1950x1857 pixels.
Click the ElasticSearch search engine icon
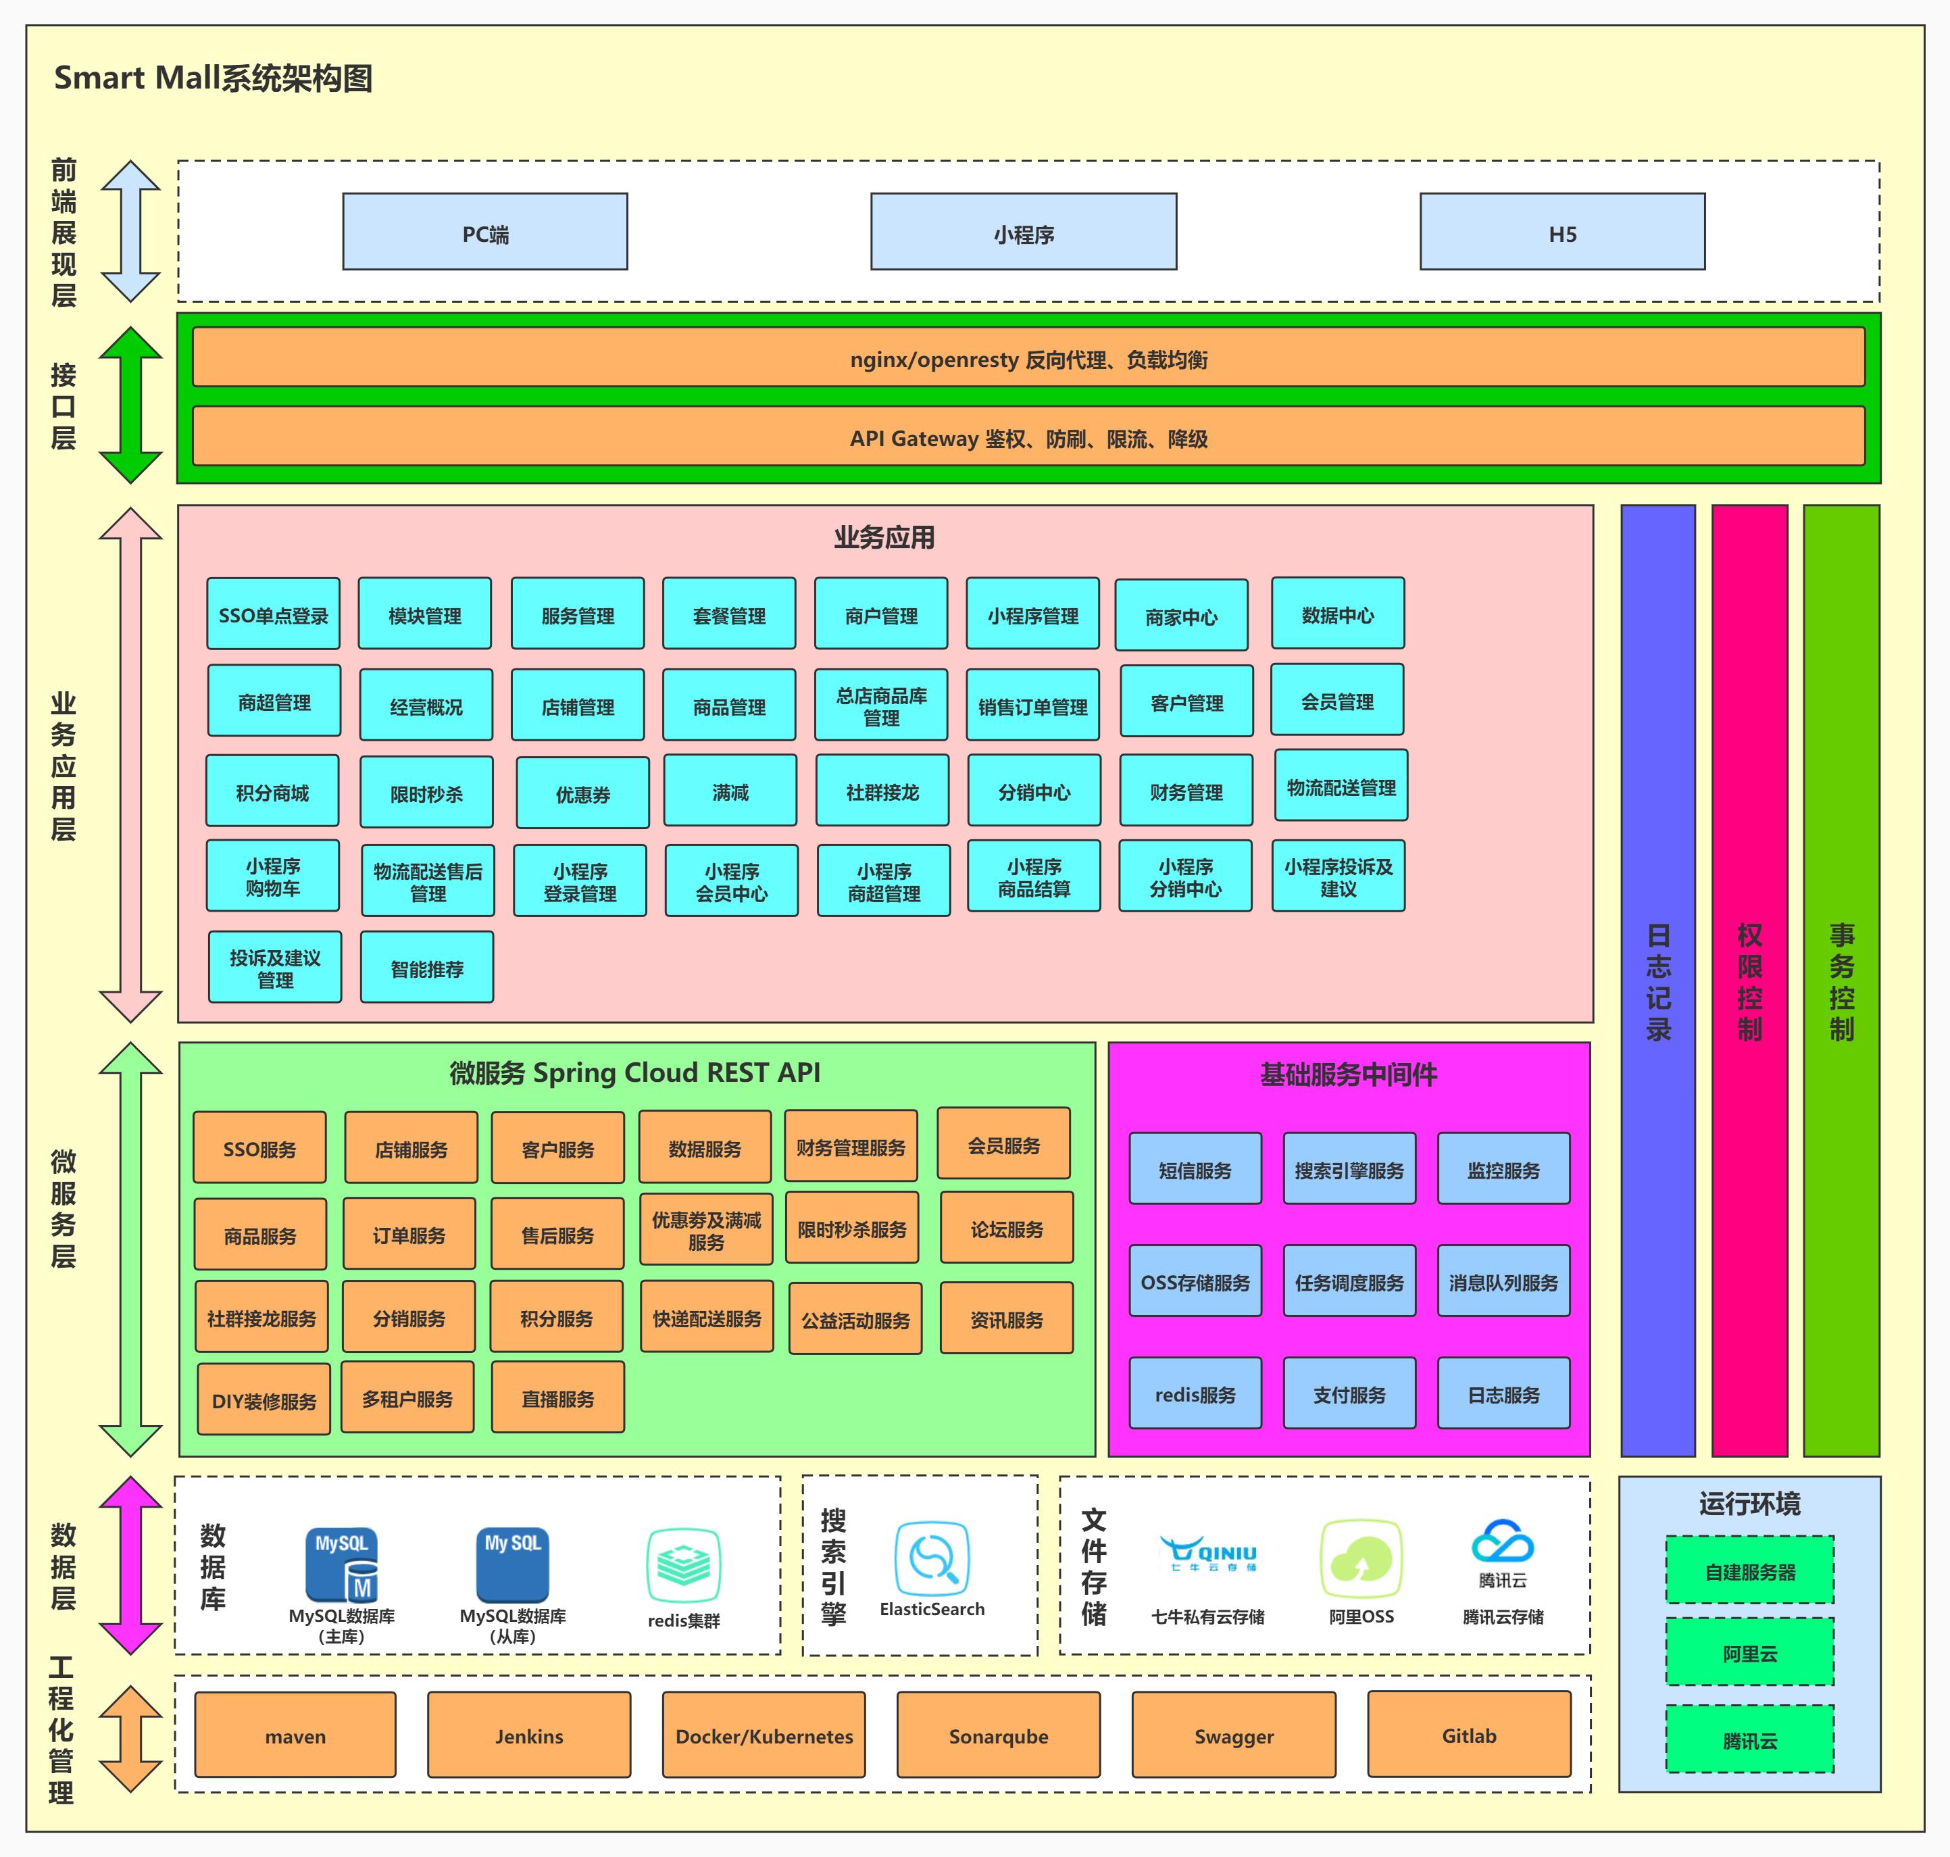[932, 1559]
